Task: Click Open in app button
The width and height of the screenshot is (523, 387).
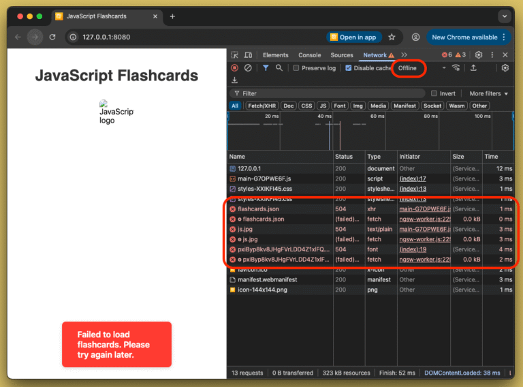Action: click(353, 37)
